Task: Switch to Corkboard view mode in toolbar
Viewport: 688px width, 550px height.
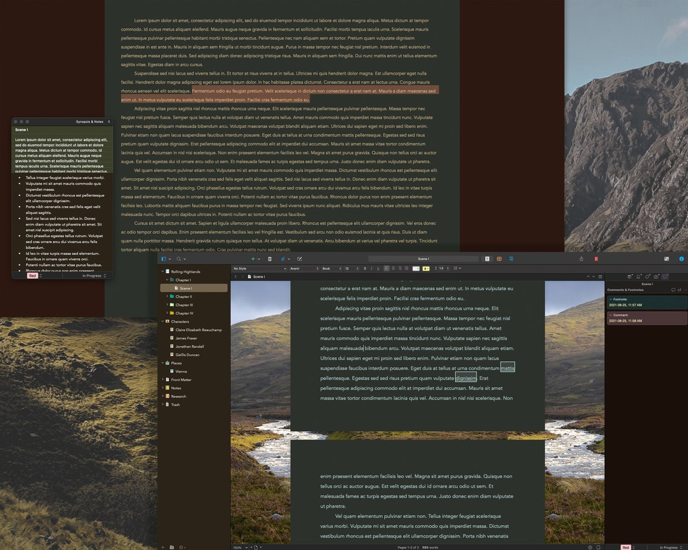Action: point(499,259)
